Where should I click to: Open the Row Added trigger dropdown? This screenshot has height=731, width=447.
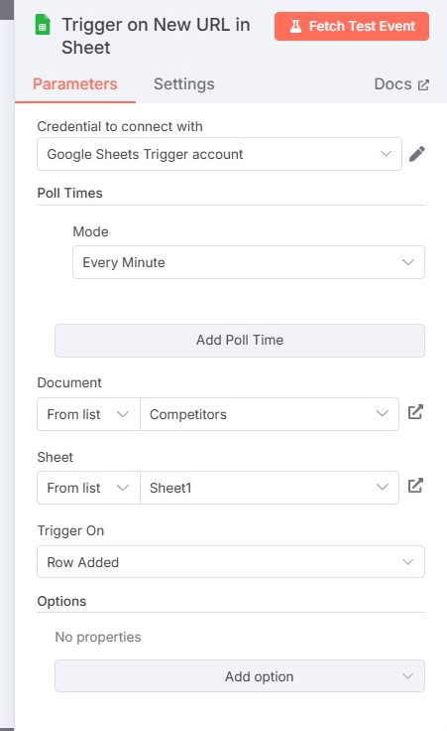pyautogui.click(x=231, y=562)
